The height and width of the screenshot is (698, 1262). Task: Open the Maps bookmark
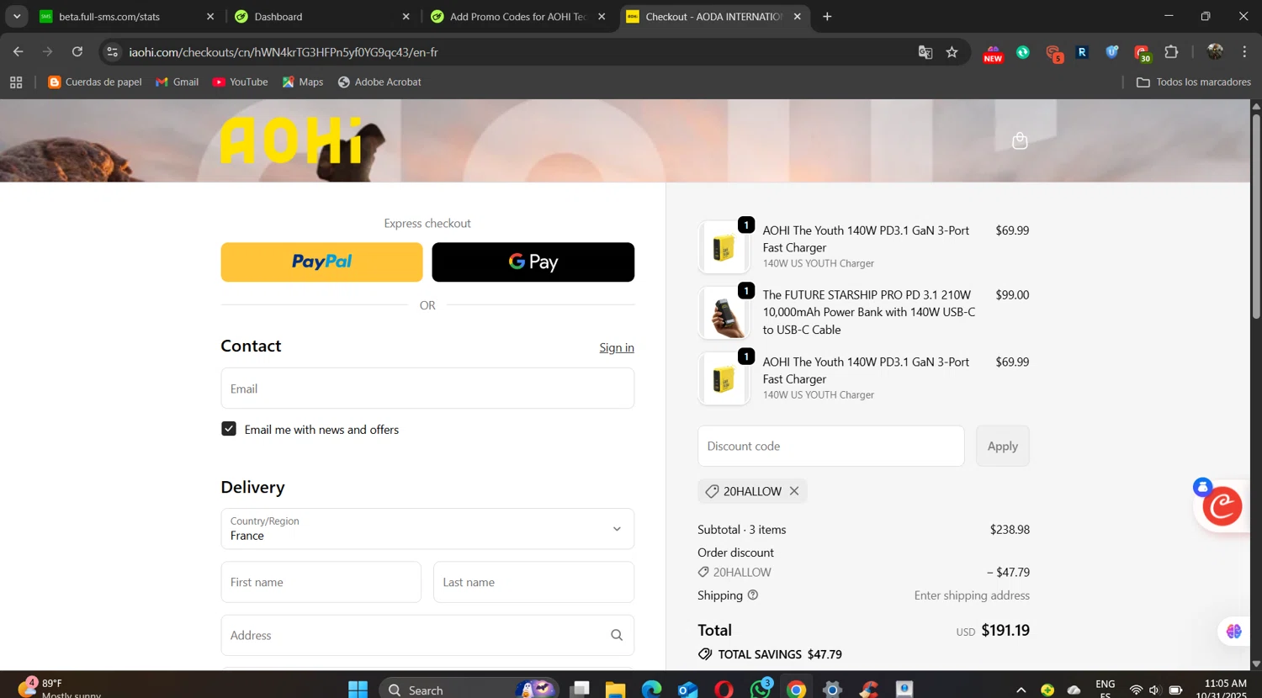click(x=303, y=82)
